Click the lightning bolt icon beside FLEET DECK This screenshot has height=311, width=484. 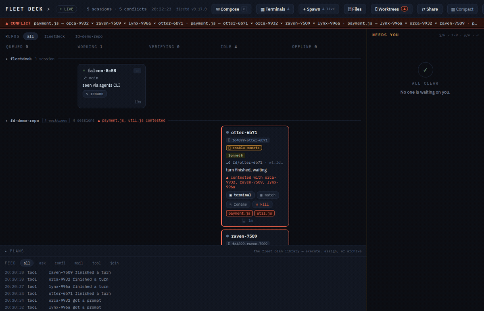[x=48, y=9]
